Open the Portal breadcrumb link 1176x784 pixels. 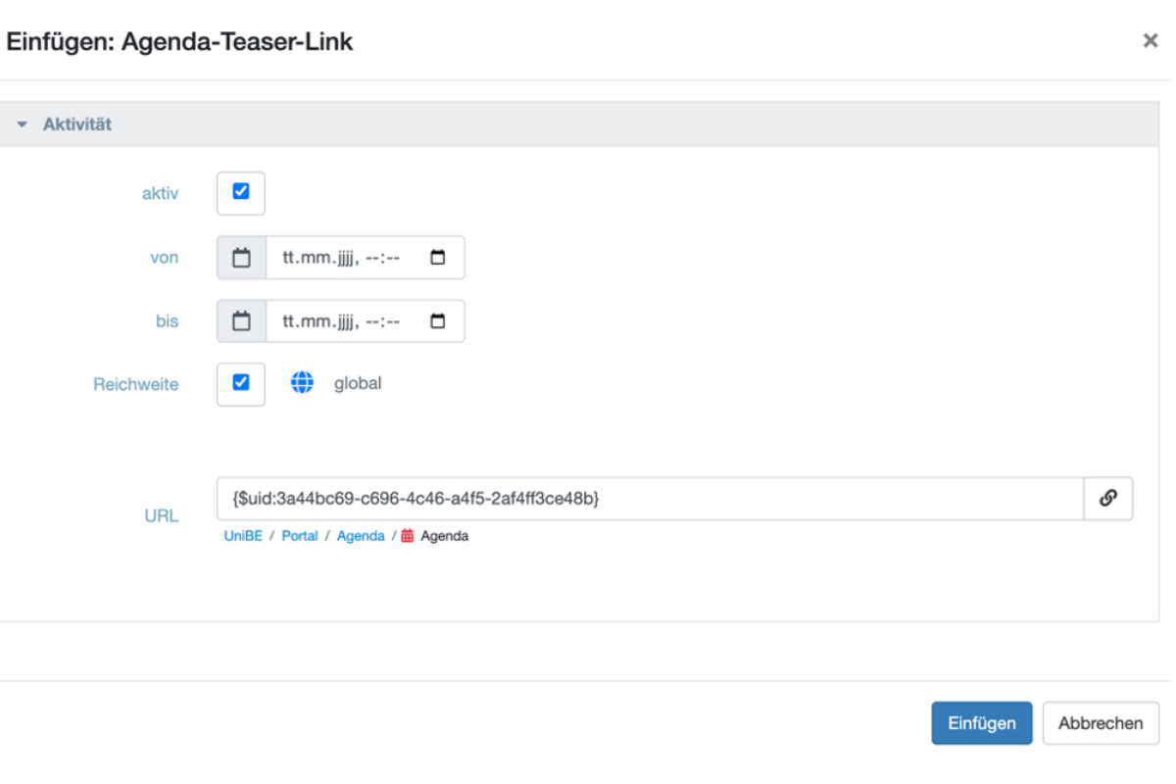300,536
